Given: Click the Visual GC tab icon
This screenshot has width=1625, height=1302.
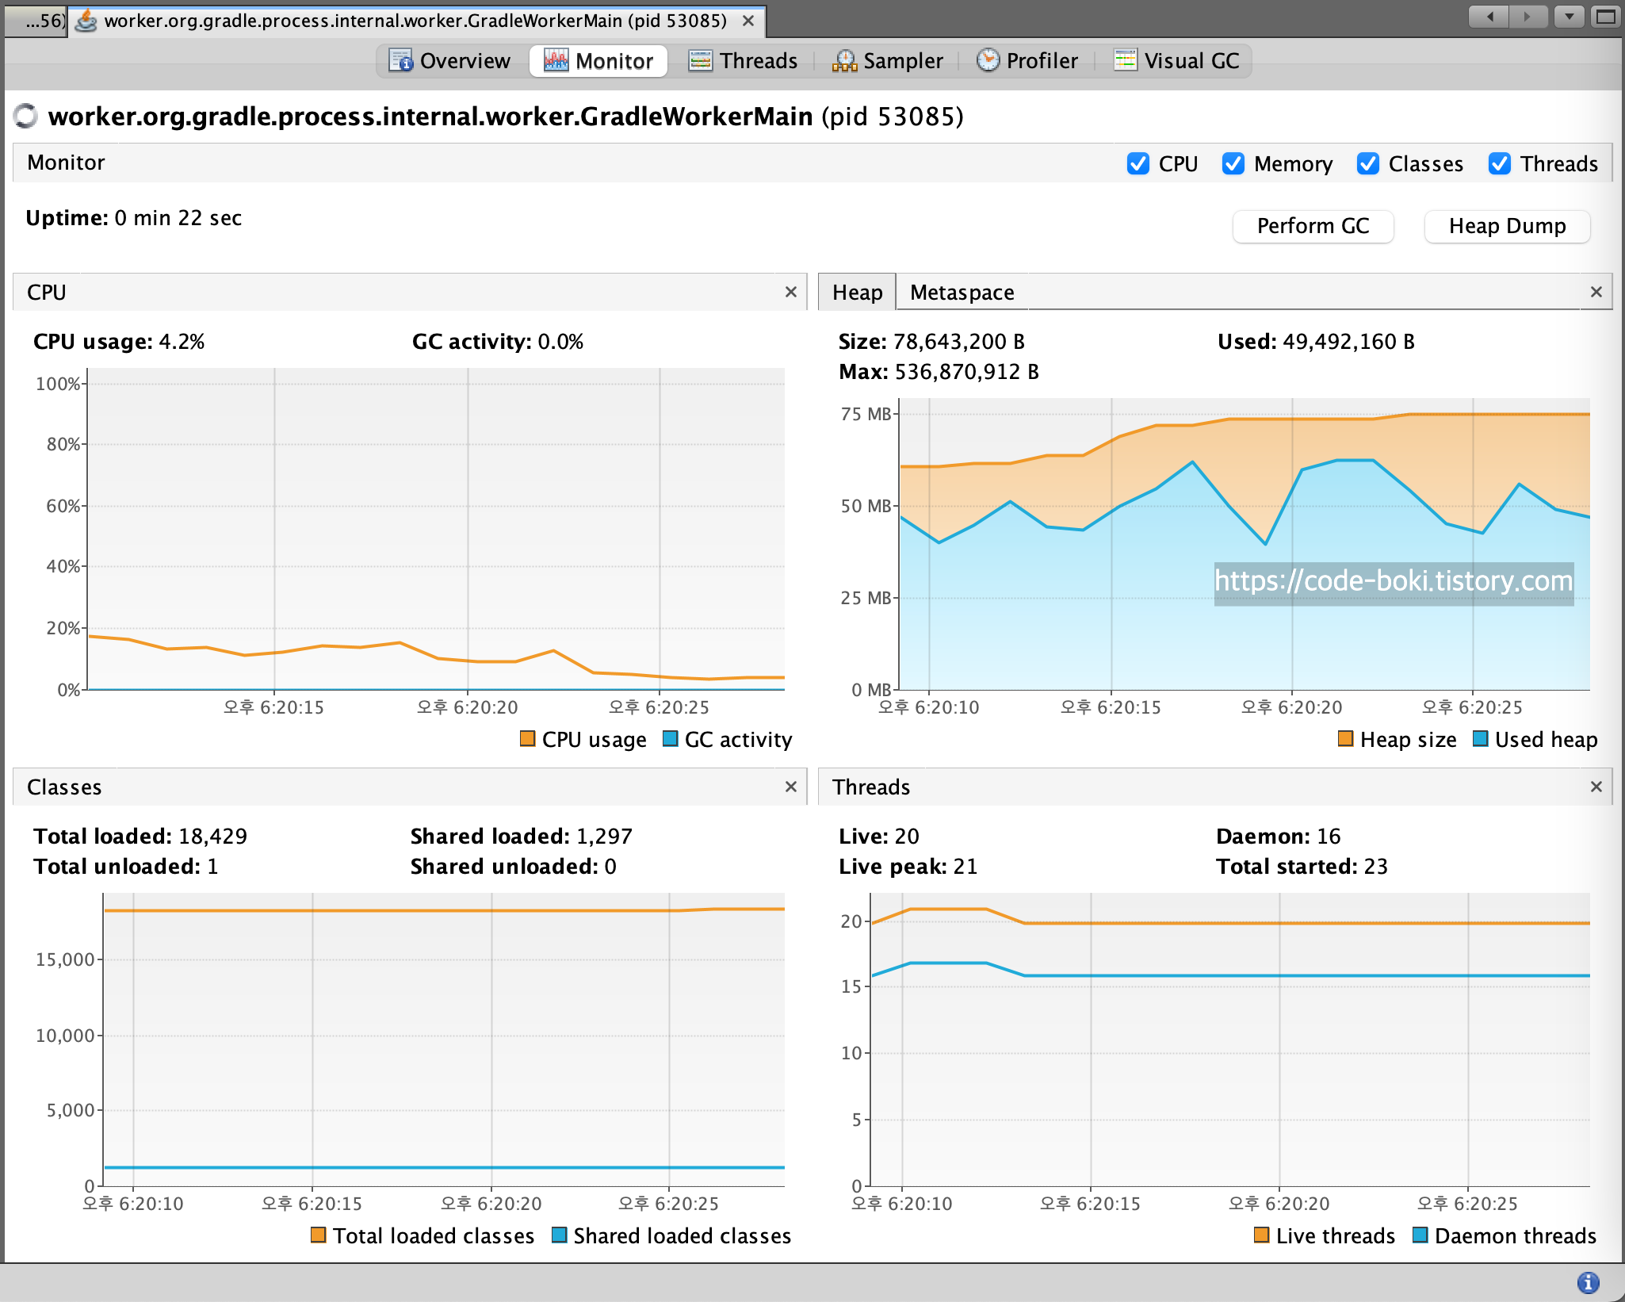Looking at the screenshot, I should tap(1125, 60).
